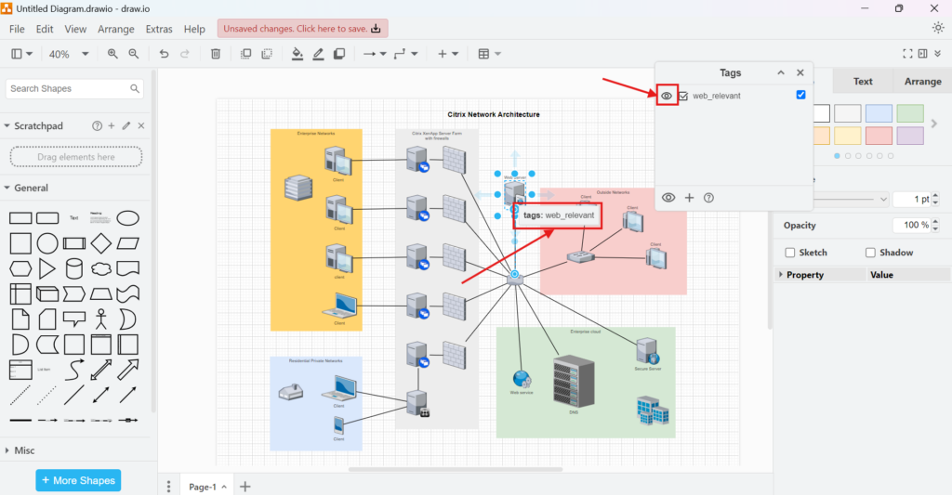The width and height of the screenshot is (952, 495).
Task: Click the zoom in magnifier icon
Action: click(x=112, y=54)
